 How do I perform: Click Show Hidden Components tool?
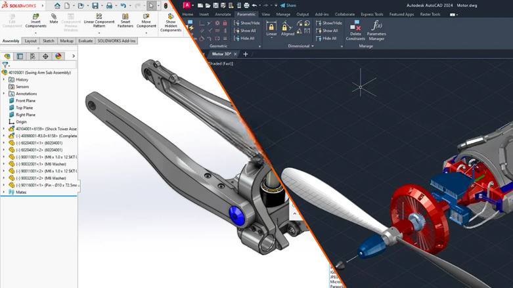pyautogui.click(x=171, y=23)
